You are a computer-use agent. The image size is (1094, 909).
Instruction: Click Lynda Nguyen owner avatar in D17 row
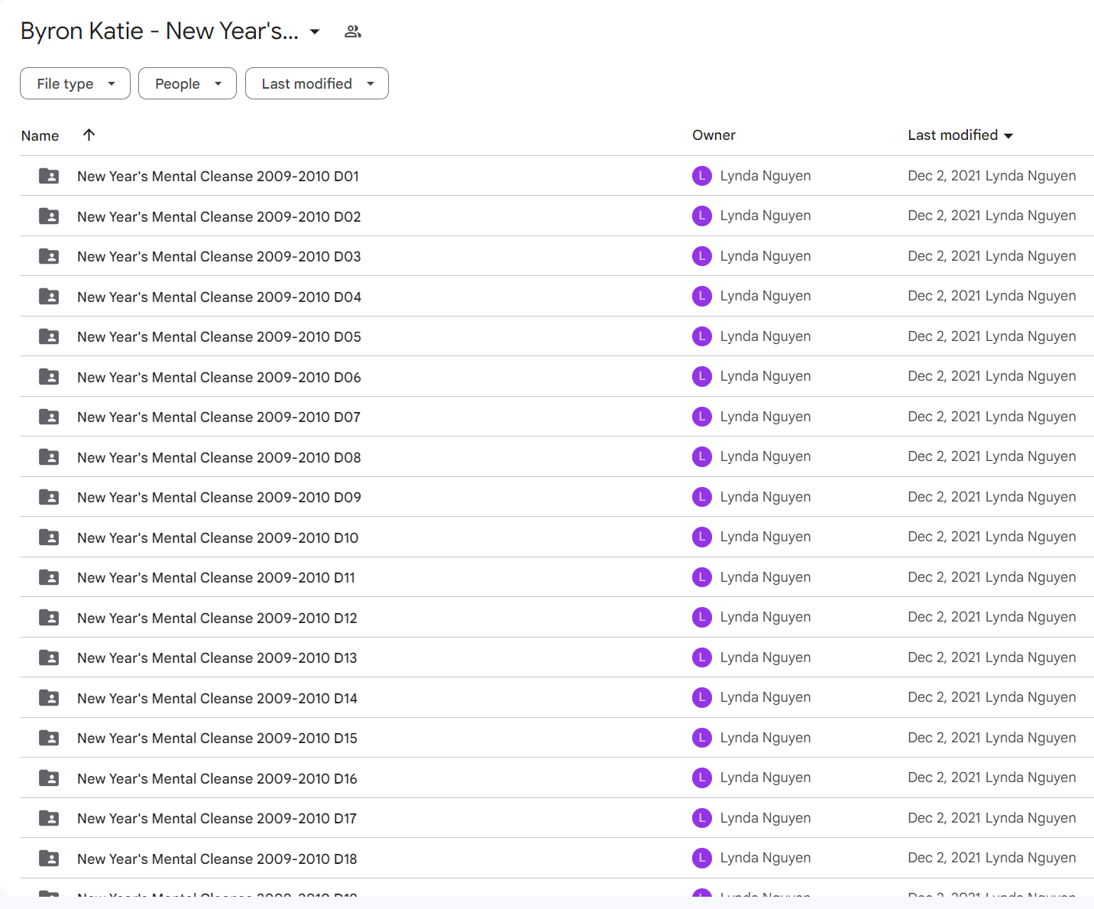point(702,818)
